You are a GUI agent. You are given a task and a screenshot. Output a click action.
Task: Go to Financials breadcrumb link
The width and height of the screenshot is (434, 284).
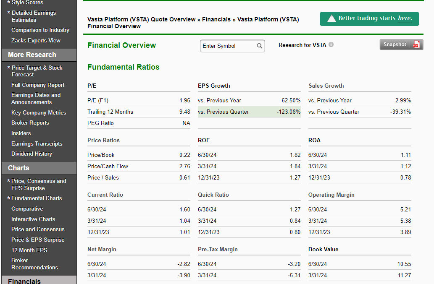tap(216, 19)
